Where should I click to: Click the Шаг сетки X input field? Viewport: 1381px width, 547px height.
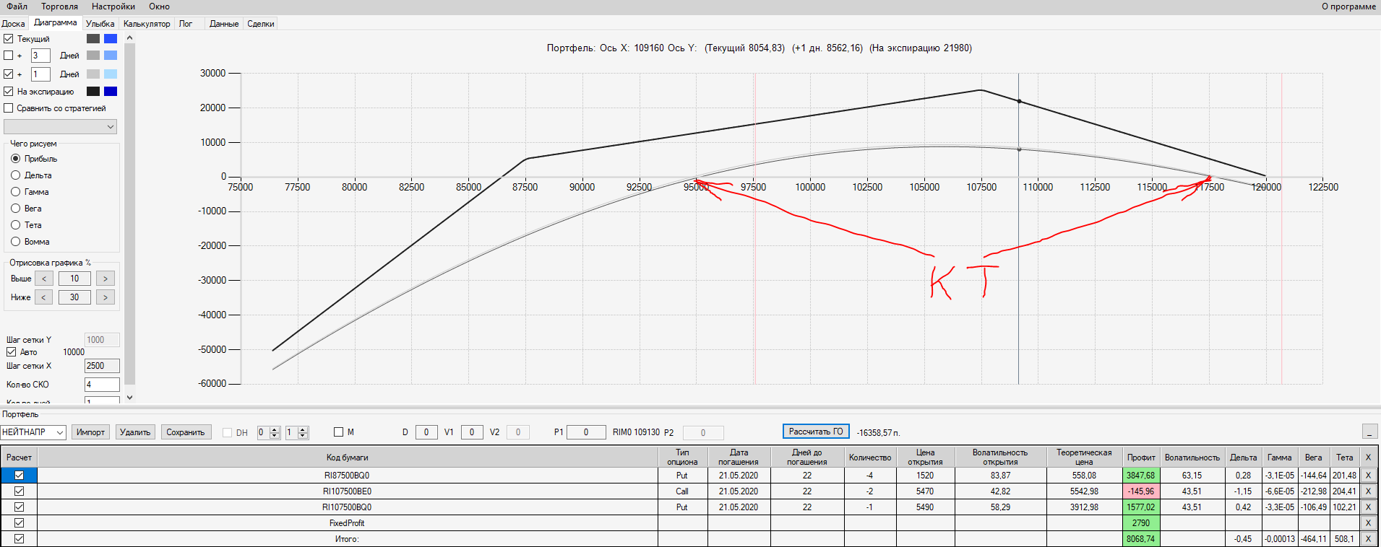(102, 366)
